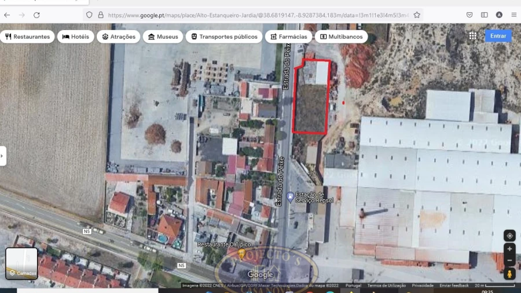Click the Enviar feedback link

click(x=454, y=285)
